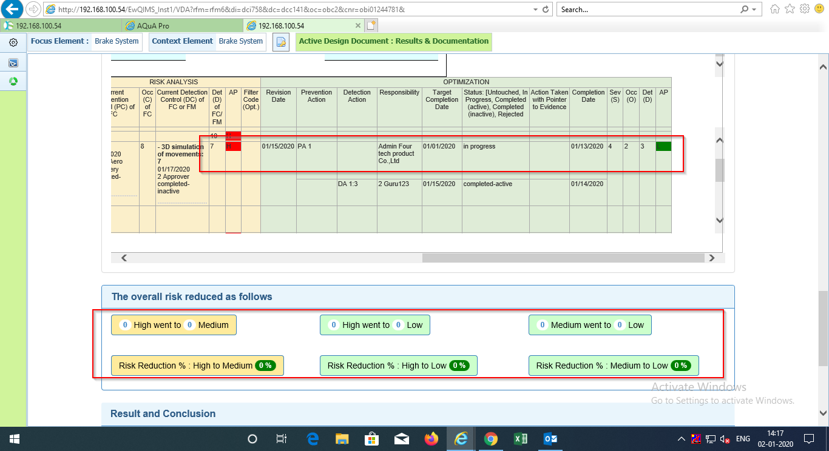Click the browser forward arrow button
The width and height of the screenshot is (829, 451).
(x=33, y=9)
